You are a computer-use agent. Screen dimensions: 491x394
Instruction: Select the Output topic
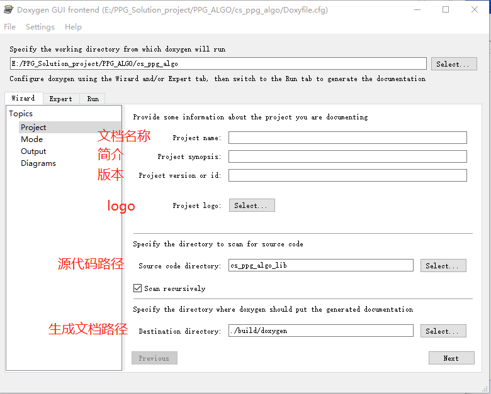(33, 151)
